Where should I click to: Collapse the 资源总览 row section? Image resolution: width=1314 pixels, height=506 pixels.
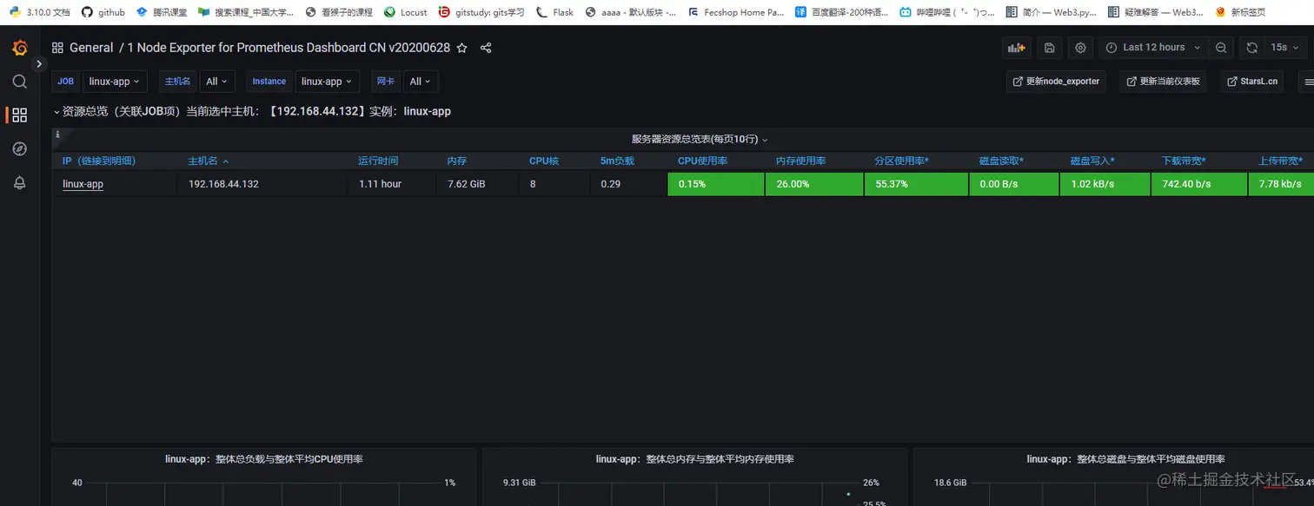coord(57,111)
